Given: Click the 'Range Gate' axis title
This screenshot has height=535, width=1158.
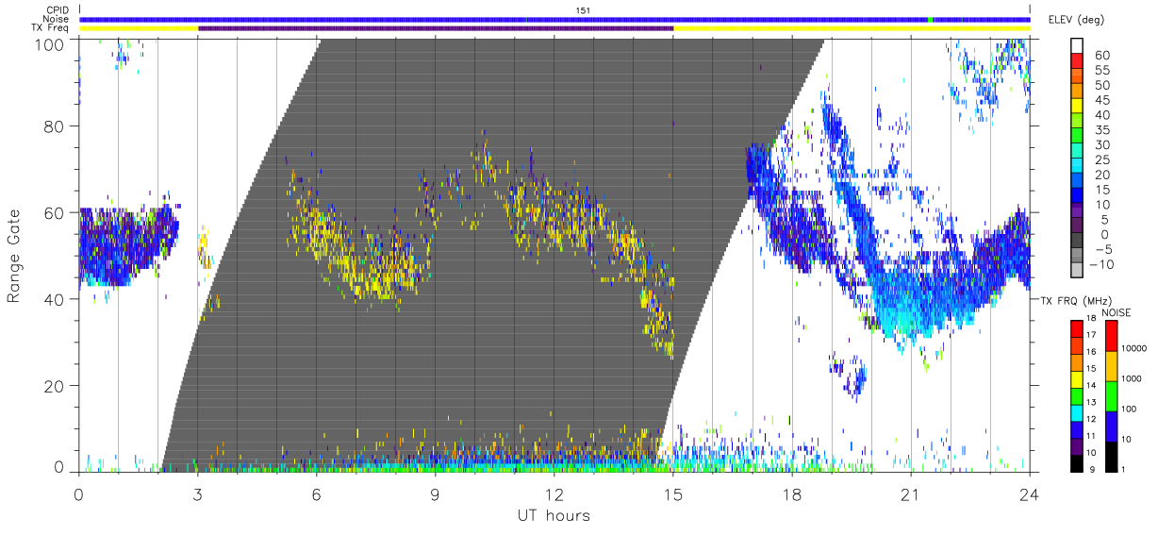Looking at the screenshot, I should tap(15, 256).
